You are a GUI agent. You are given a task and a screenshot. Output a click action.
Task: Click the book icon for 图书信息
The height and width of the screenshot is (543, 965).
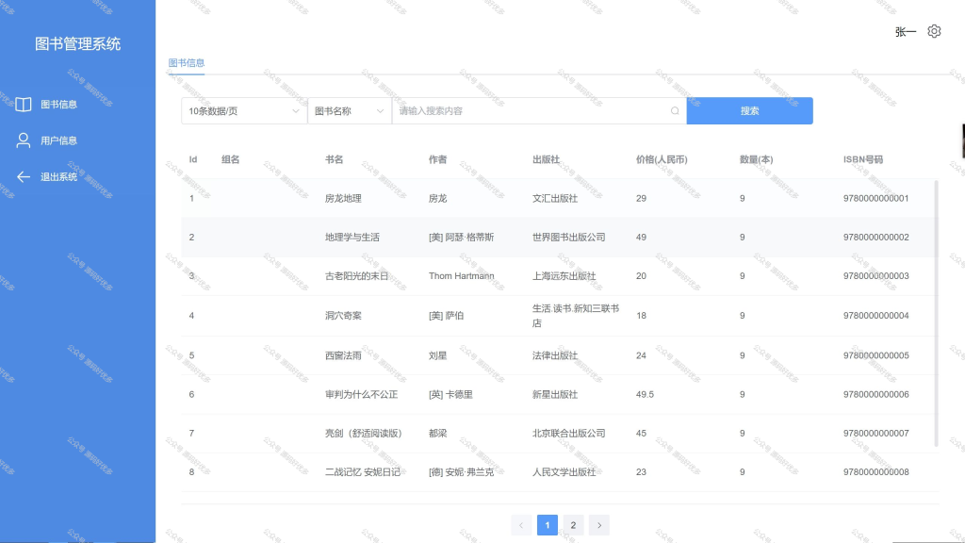tap(24, 104)
